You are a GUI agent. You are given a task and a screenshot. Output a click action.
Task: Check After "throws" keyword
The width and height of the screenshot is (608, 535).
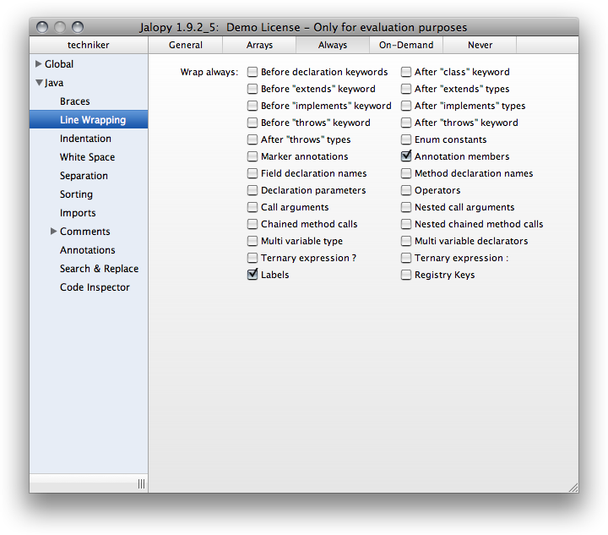(406, 123)
